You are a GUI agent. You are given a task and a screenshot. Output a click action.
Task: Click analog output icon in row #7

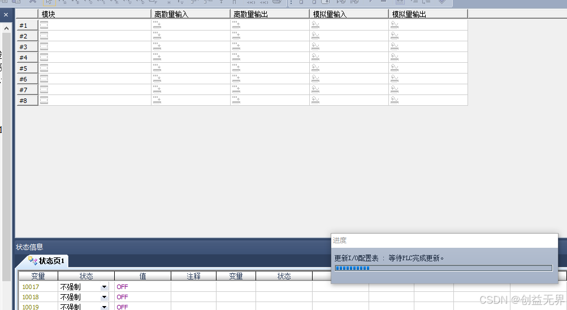point(395,89)
